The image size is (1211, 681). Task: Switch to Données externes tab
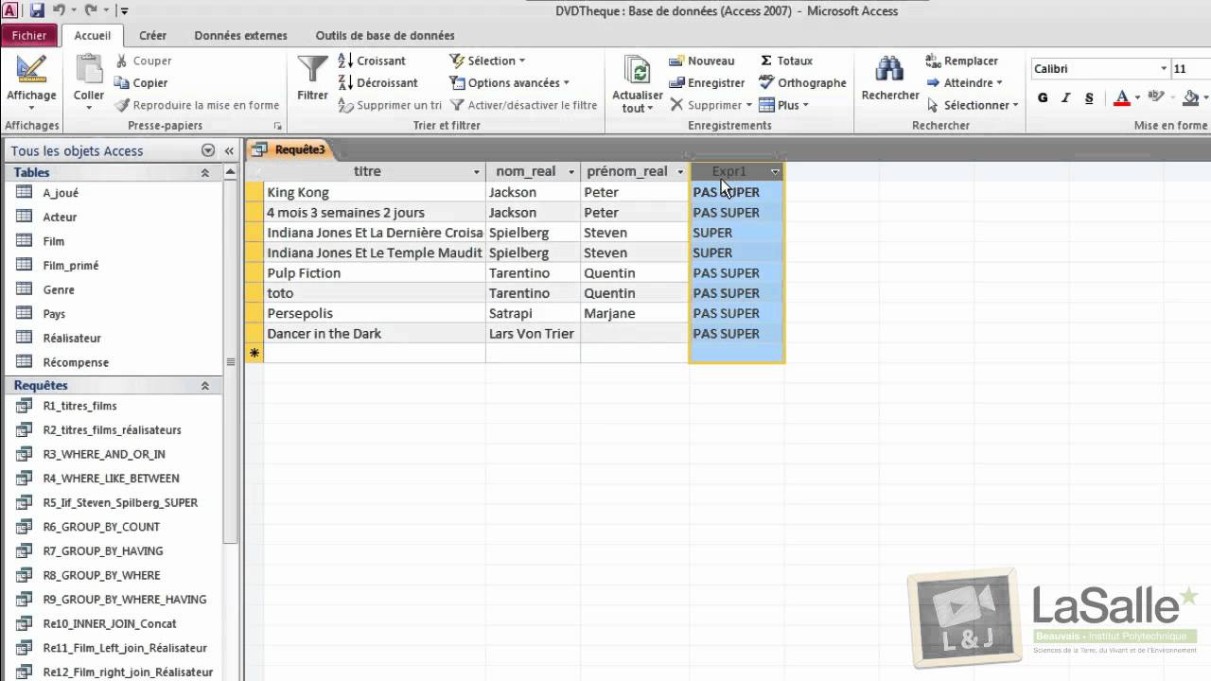click(x=240, y=36)
